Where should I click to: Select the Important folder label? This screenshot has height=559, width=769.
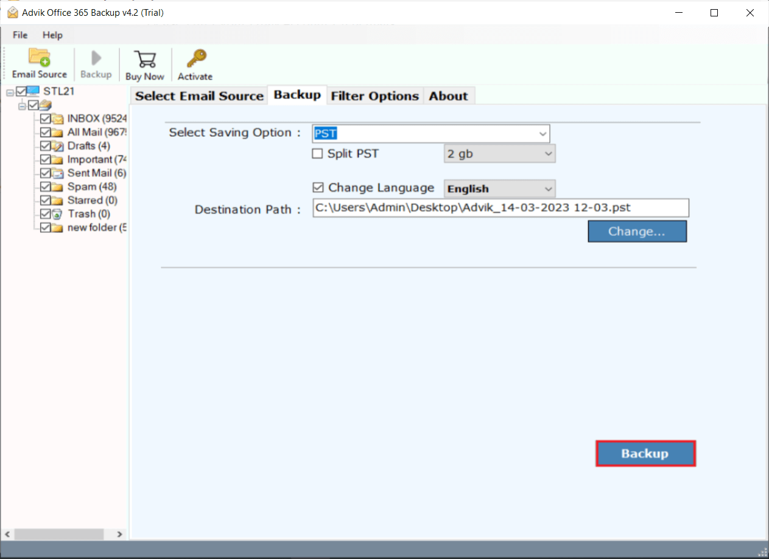pos(97,159)
